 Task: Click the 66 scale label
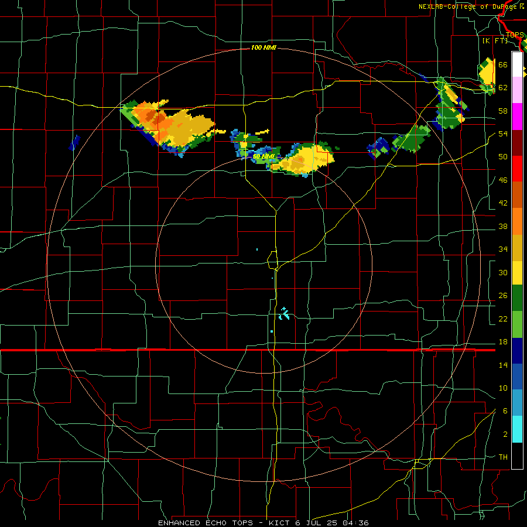(x=503, y=64)
